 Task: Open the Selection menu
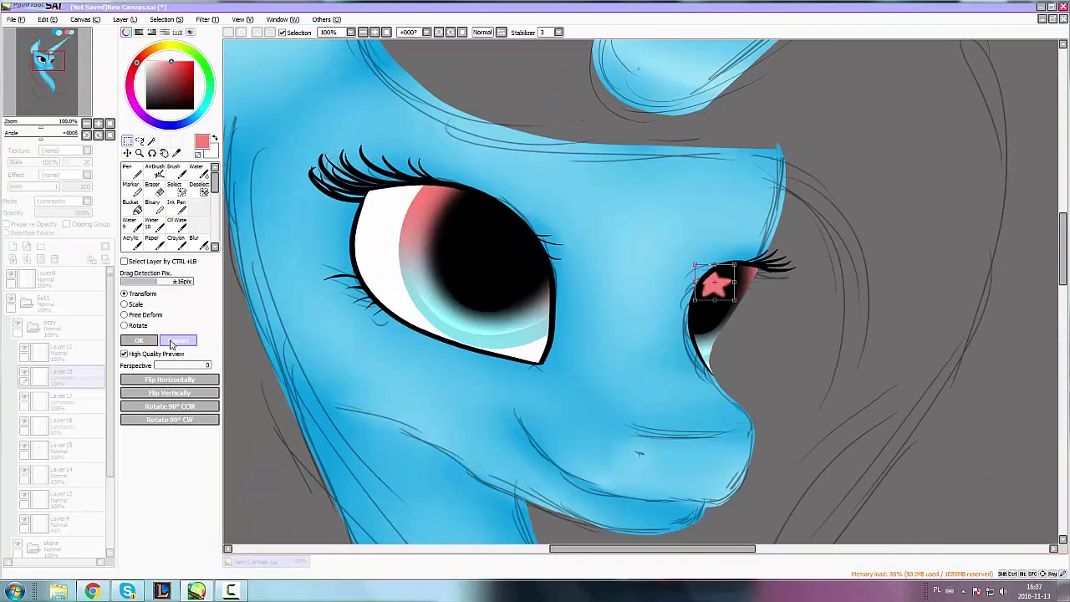point(166,19)
